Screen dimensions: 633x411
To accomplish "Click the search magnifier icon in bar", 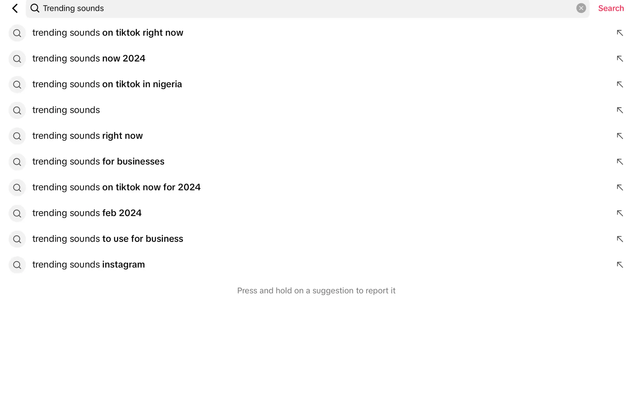I will [x=35, y=8].
